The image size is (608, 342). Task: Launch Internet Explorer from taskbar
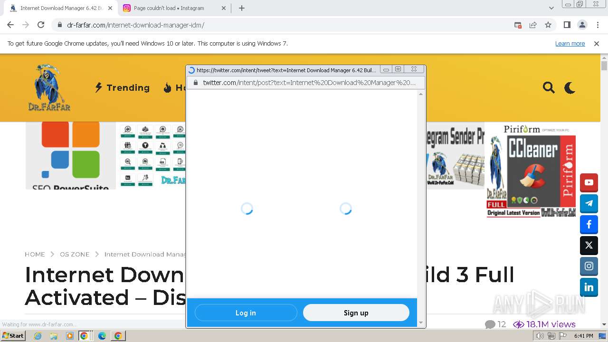pyautogui.click(x=38, y=336)
